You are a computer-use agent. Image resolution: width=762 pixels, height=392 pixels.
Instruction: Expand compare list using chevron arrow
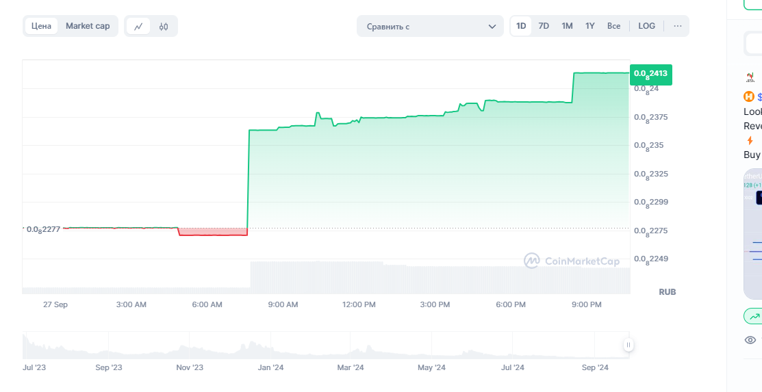click(492, 27)
